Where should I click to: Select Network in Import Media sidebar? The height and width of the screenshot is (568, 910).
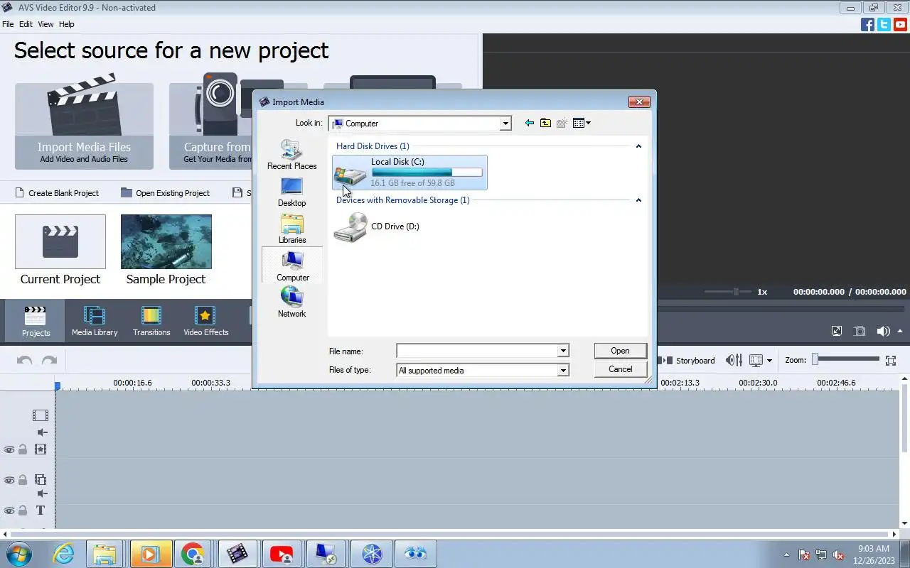coord(291,302)
